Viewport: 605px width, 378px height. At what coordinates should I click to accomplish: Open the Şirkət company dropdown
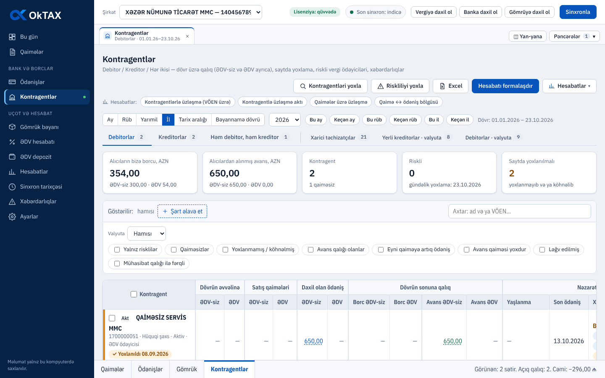tap(191, 12)
